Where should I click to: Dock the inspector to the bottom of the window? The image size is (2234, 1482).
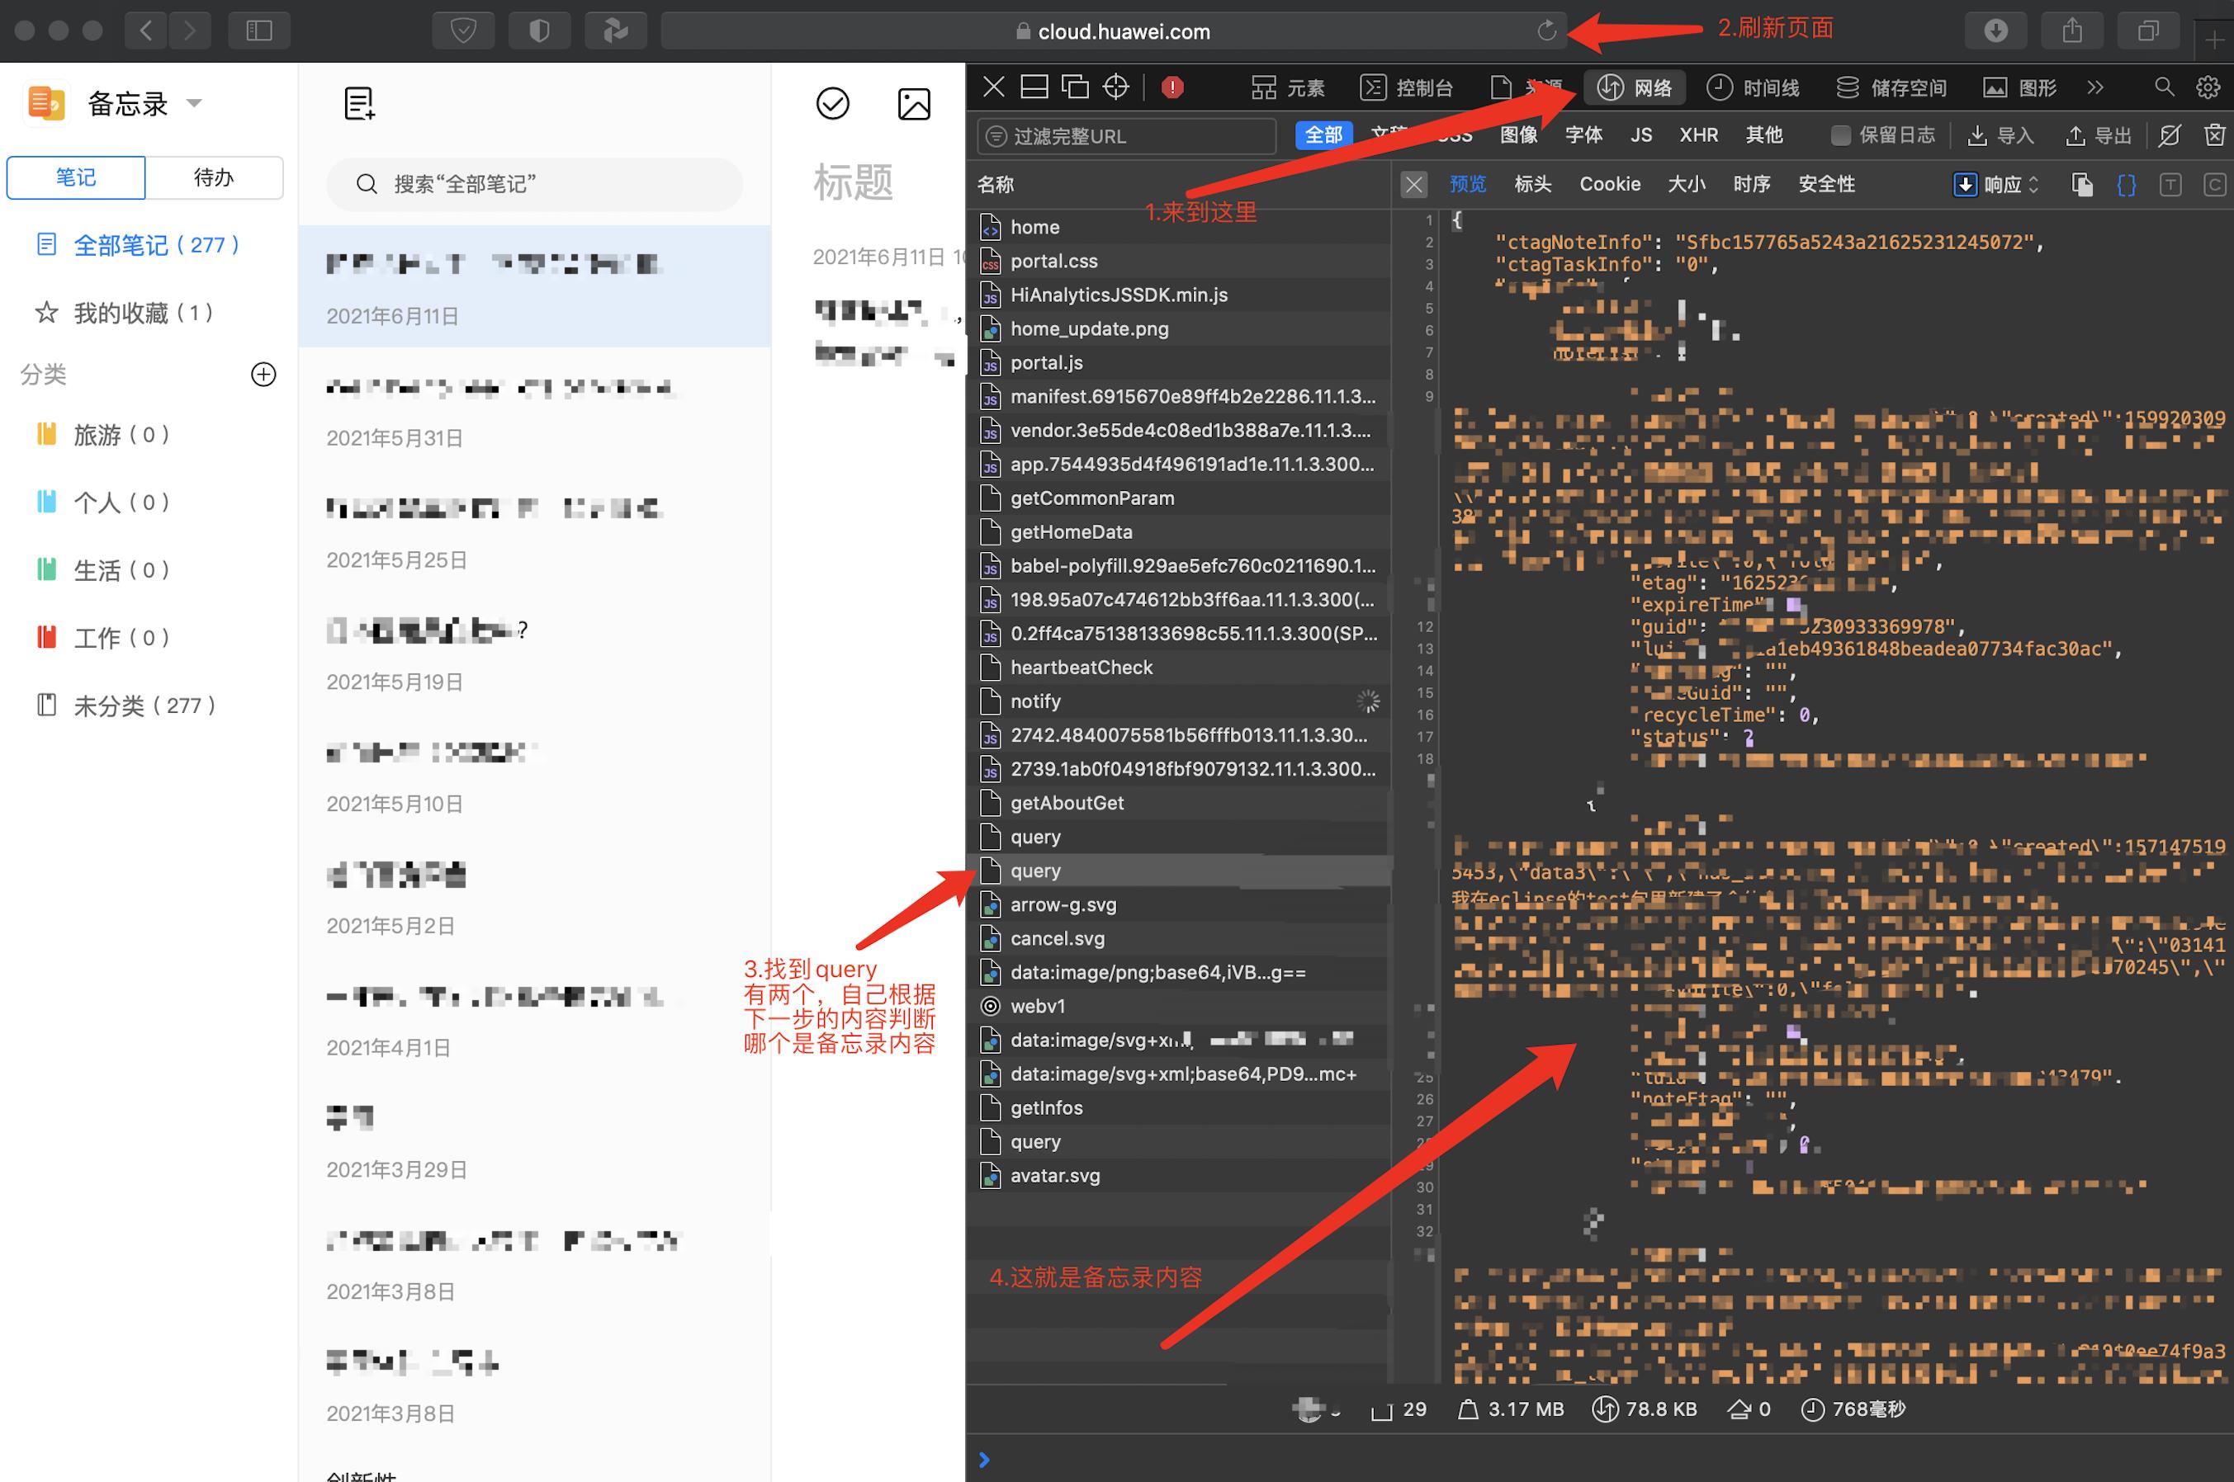(x=1034, y=87)
